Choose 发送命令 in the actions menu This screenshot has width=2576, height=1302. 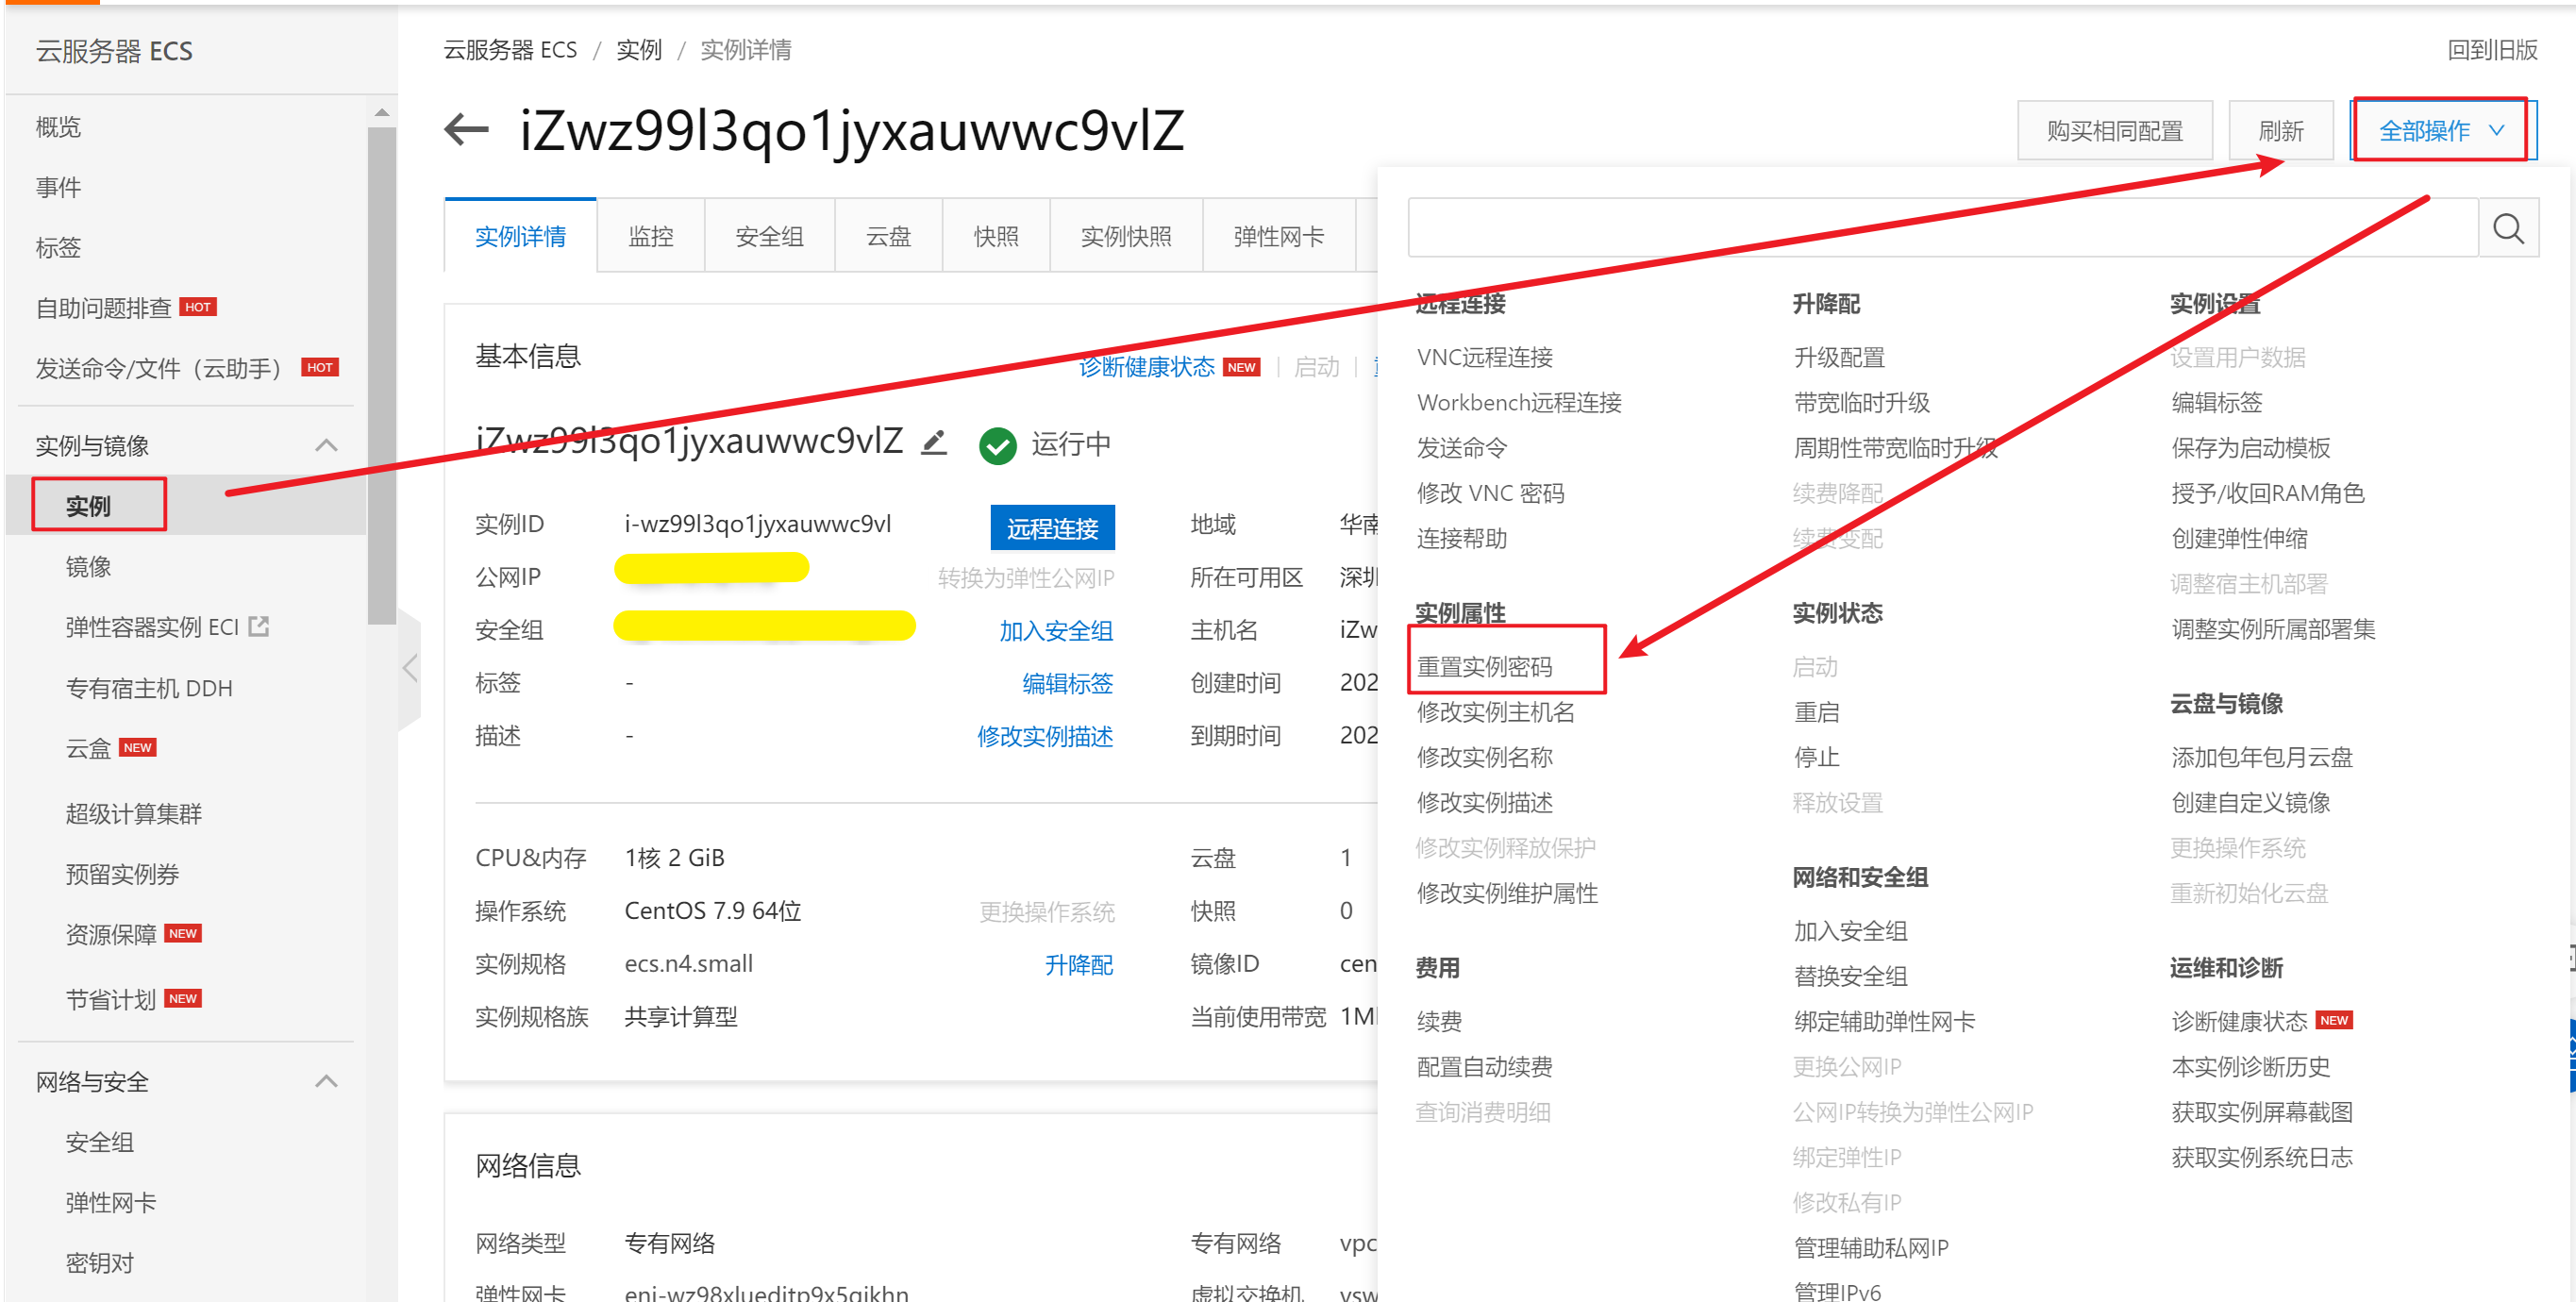point(1461,448)
